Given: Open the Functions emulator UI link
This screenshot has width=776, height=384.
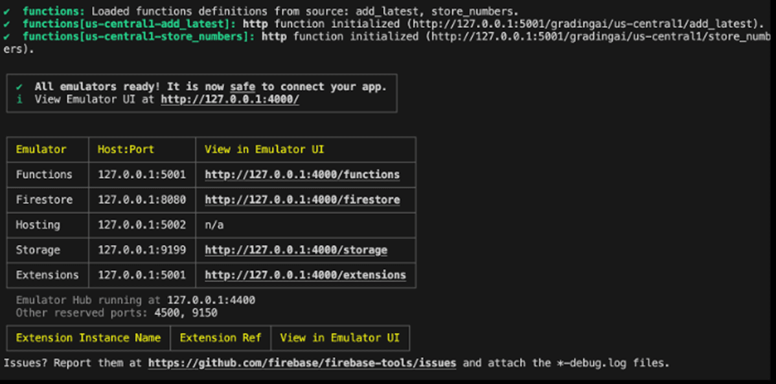Looking at the screenshot, I should (x=302, y=175).
